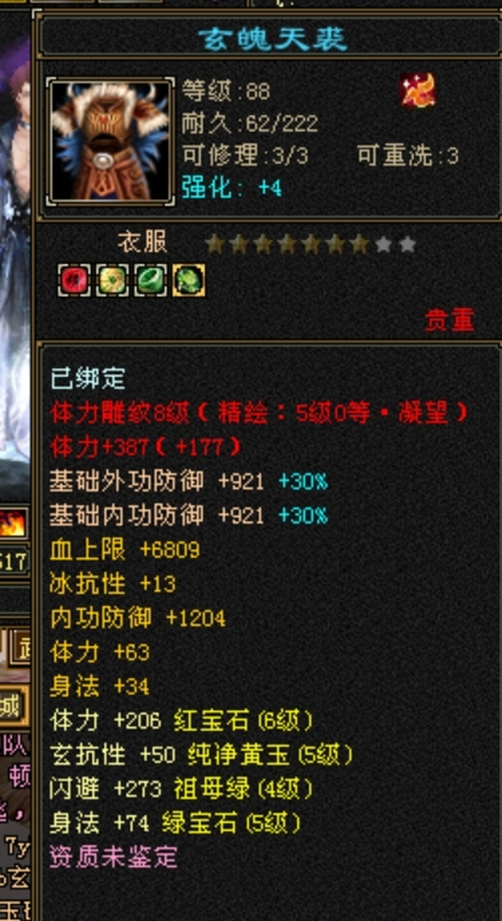Select the highlighted green gem slot icon
This screenshot has height=921, width=502.
click(188, 280)
